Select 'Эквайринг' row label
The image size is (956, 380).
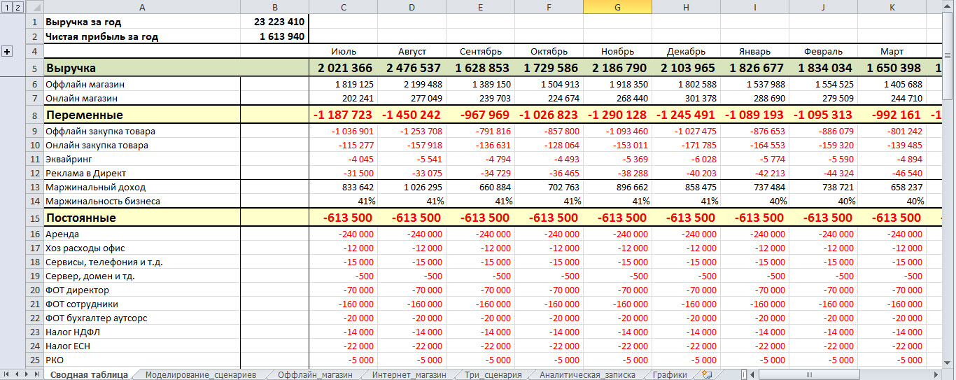pyautogui.click(x=142, y=159)
